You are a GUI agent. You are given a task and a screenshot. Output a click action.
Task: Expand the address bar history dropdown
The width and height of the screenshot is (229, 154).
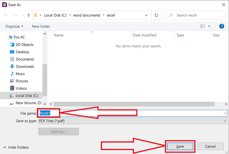click(146, 15)
